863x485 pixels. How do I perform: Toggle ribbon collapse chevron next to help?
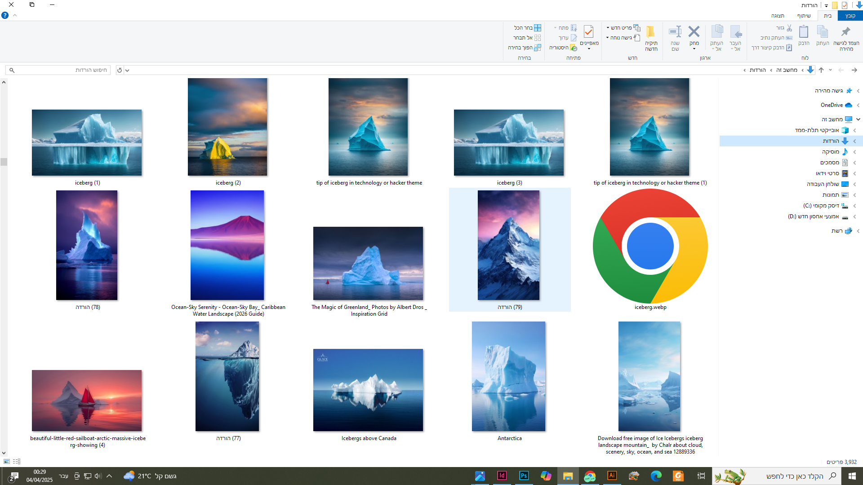[x=15, y=15]
